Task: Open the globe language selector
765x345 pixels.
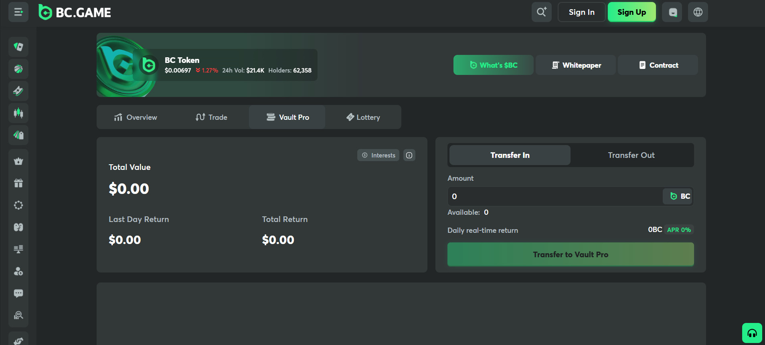Action: (698, 12)
